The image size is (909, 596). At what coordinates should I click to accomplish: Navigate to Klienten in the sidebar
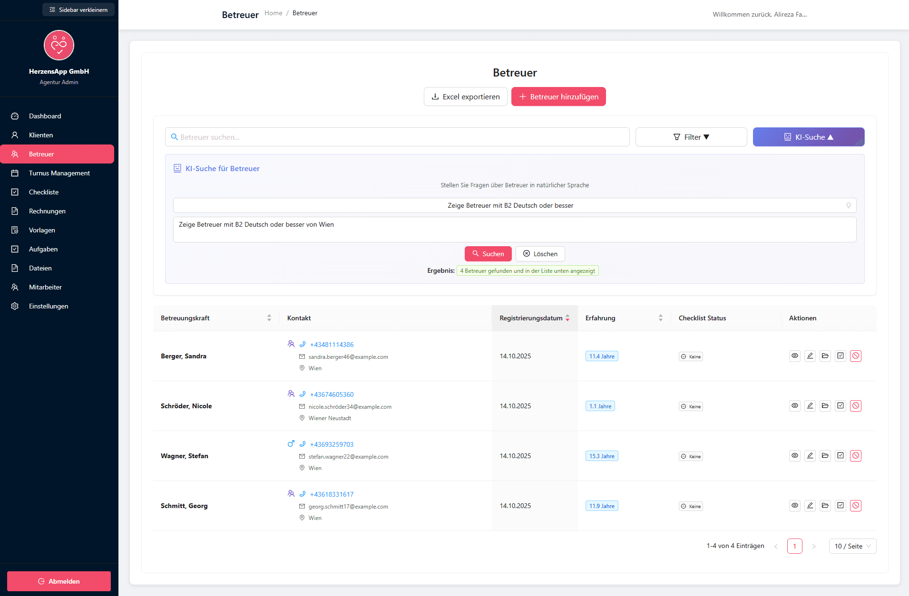point(41,135)
